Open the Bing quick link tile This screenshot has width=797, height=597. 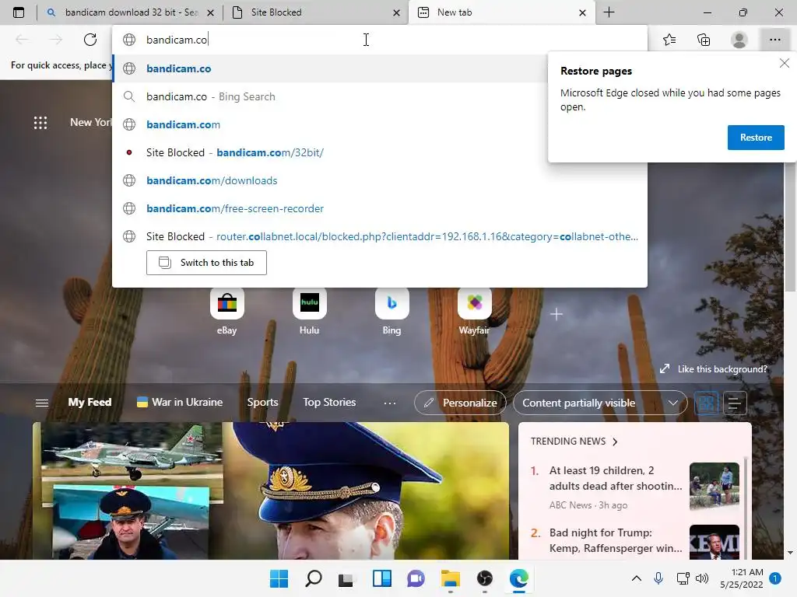tap(391, 311)
